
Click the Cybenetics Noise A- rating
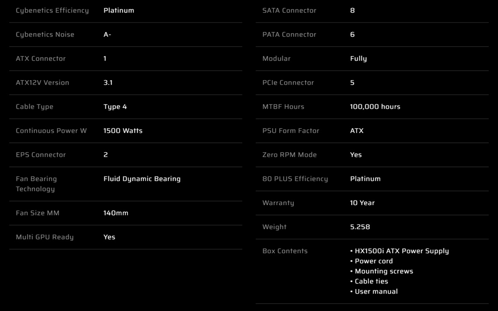click(107, 34)
